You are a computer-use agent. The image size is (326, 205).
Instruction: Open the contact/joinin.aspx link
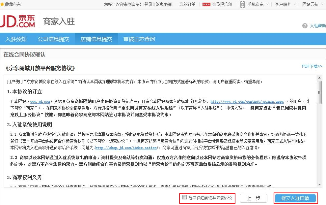[x=247, y=101]
